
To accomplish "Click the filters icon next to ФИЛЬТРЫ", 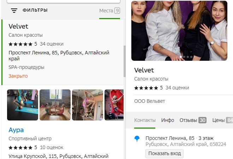I will point(14,11).
